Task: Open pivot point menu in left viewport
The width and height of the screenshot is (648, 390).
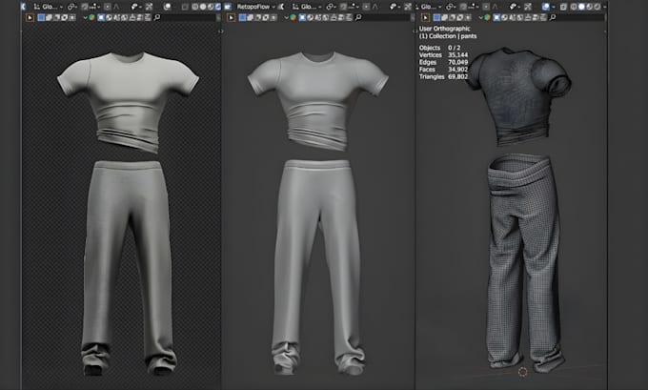Action: 71,7
